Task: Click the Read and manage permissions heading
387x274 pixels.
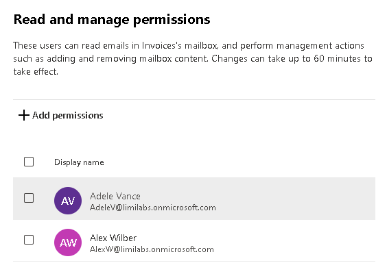Action: [112, 20]
